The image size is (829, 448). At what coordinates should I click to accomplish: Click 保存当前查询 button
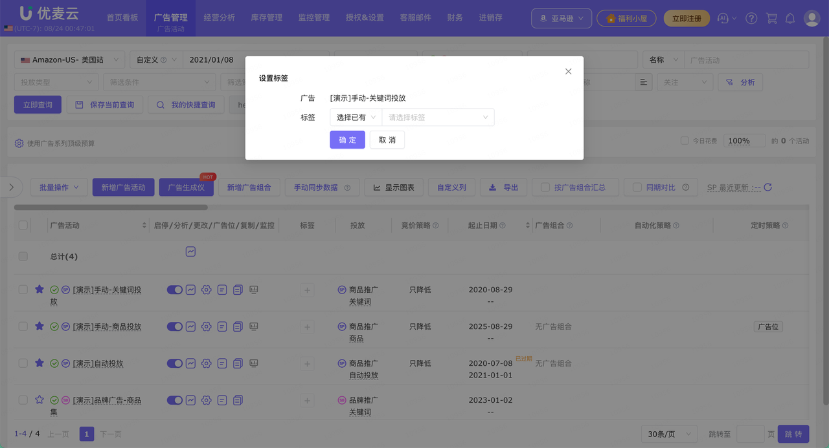[x=105, y=105]
